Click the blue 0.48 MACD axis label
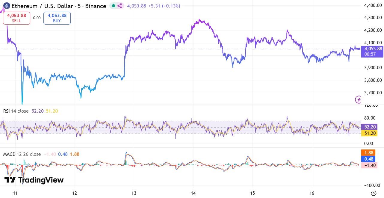 (x=368, y=159)
